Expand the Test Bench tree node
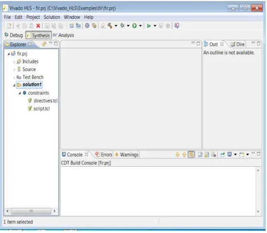267x233 pixels. [x=15, y=78]
